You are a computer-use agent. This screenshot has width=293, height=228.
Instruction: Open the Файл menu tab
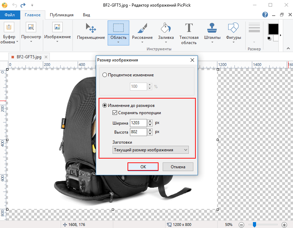click(10, 15)
